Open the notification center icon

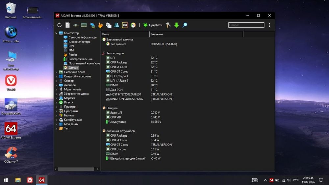pos(321,180)
